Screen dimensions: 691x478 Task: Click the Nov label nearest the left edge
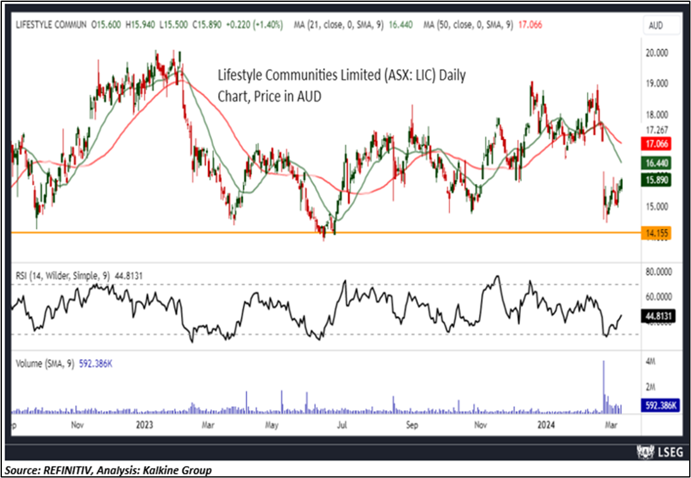point(77,426)
